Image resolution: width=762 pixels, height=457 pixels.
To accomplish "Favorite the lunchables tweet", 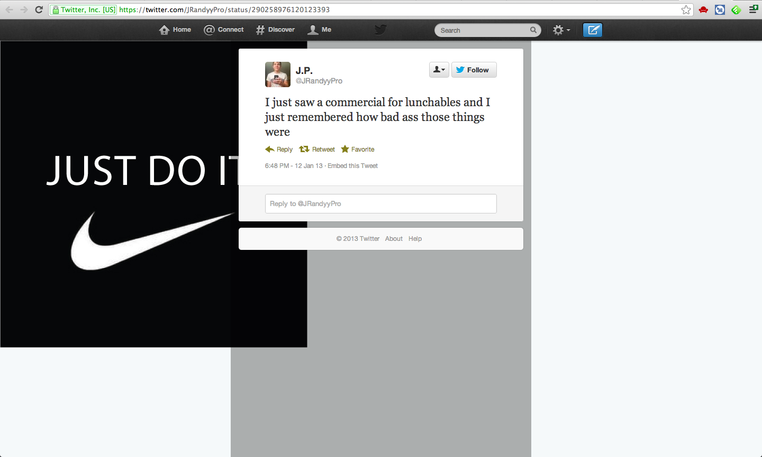I will [x=358, y=150].
